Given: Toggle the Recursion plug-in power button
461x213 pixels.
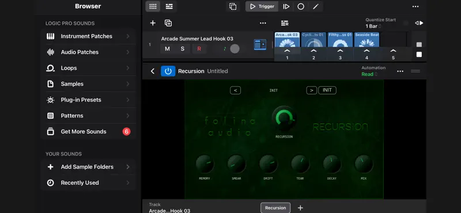Looking at the screenshot, I should [168, 71].
